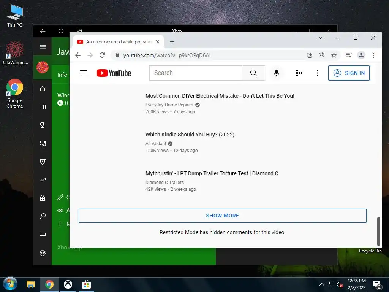389x292 pixels.
Task: Open 'Which Kindle Should You Buy? (2022)' video
Action: click(190, 135)
